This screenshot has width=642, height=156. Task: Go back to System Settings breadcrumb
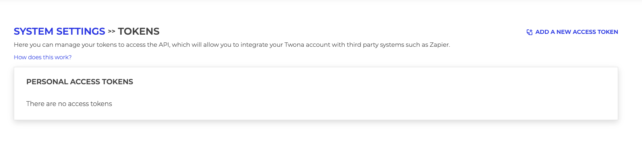tap(59, 31)
